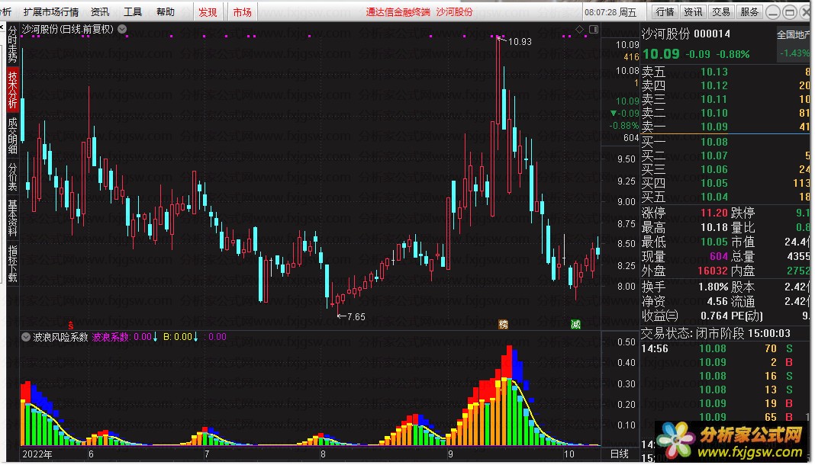Screen dimensions: 815x465
Task: Click the red 市场 tab
Action: (242, 11)
